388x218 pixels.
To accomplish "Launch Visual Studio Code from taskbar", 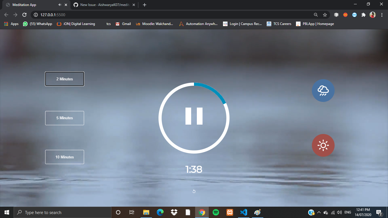I will point(243,212).
